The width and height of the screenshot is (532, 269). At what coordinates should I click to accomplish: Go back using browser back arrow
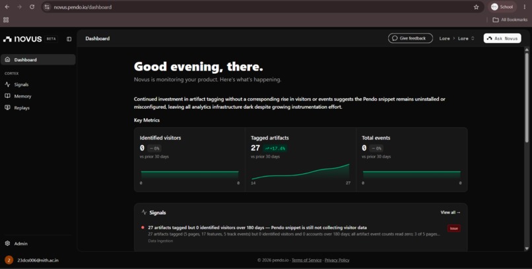click(x=7, y=7)
